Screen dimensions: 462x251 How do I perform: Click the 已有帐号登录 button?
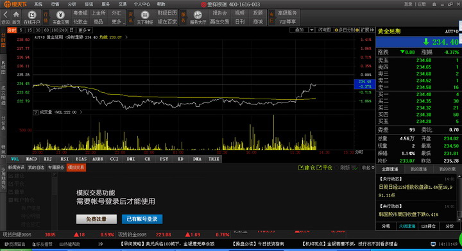click(142, 219)
